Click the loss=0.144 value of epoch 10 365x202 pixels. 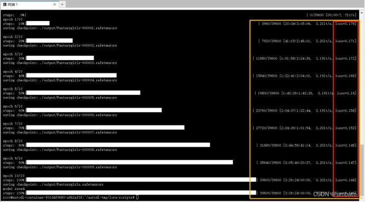[x=345, y=180]
